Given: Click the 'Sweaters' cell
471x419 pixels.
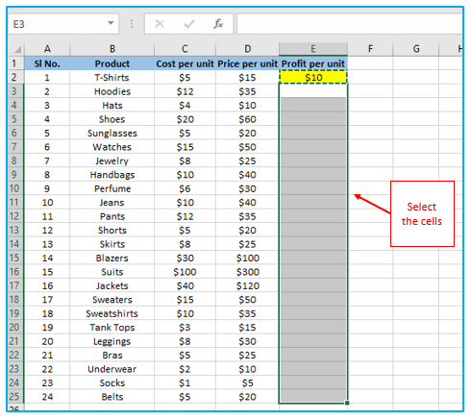Looking at the screenshot, I should pyautogui.click(x=112, y=300).
